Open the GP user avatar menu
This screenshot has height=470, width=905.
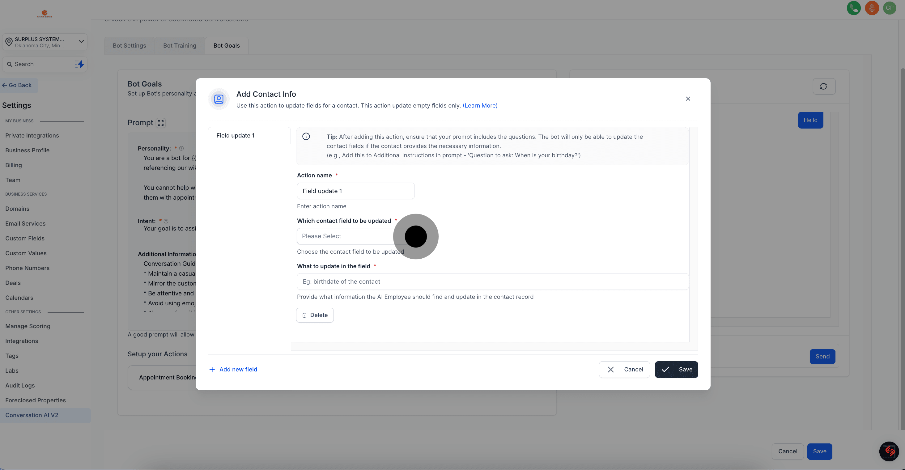pos(890,8)
